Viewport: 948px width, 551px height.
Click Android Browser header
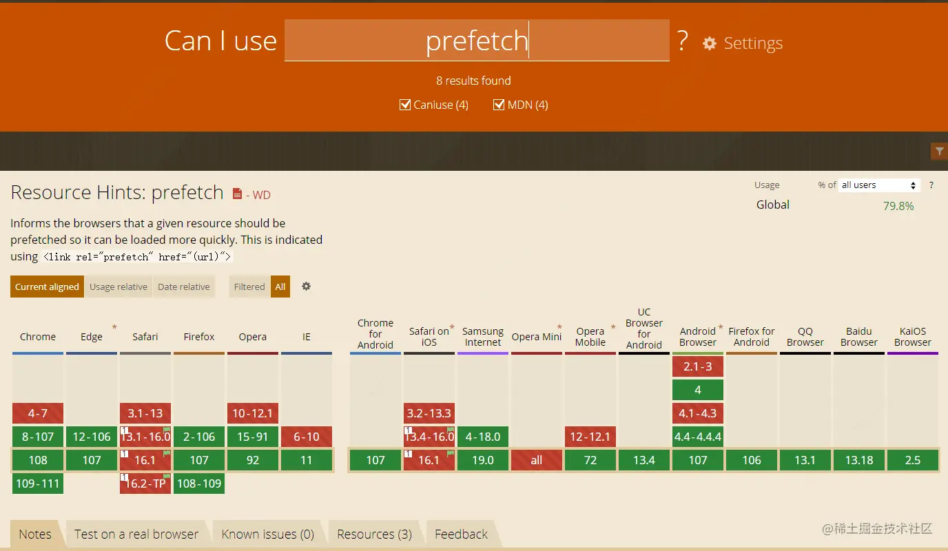pyautogui.click(x=698, y=337)
